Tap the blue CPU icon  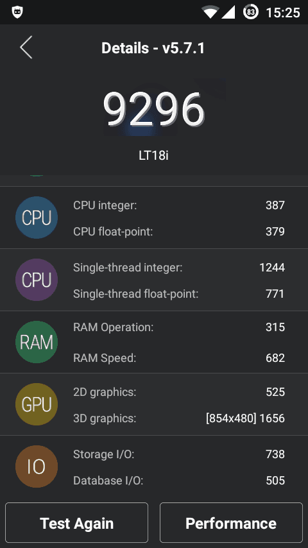[37, 218]
